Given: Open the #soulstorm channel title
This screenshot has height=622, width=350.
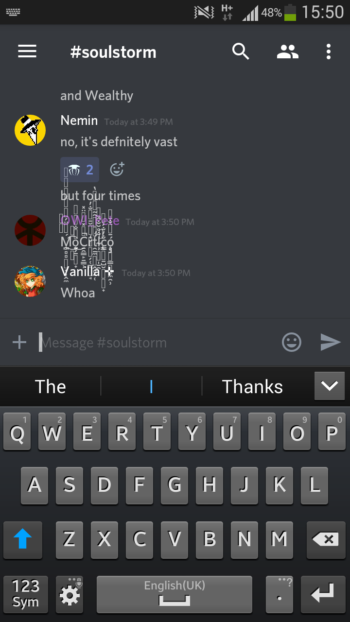Looking at the screenshot, I should pyautogui.click(x=113, y=52).
